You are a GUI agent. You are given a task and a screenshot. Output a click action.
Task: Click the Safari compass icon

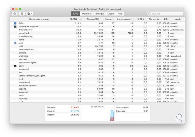coord(15,23)
